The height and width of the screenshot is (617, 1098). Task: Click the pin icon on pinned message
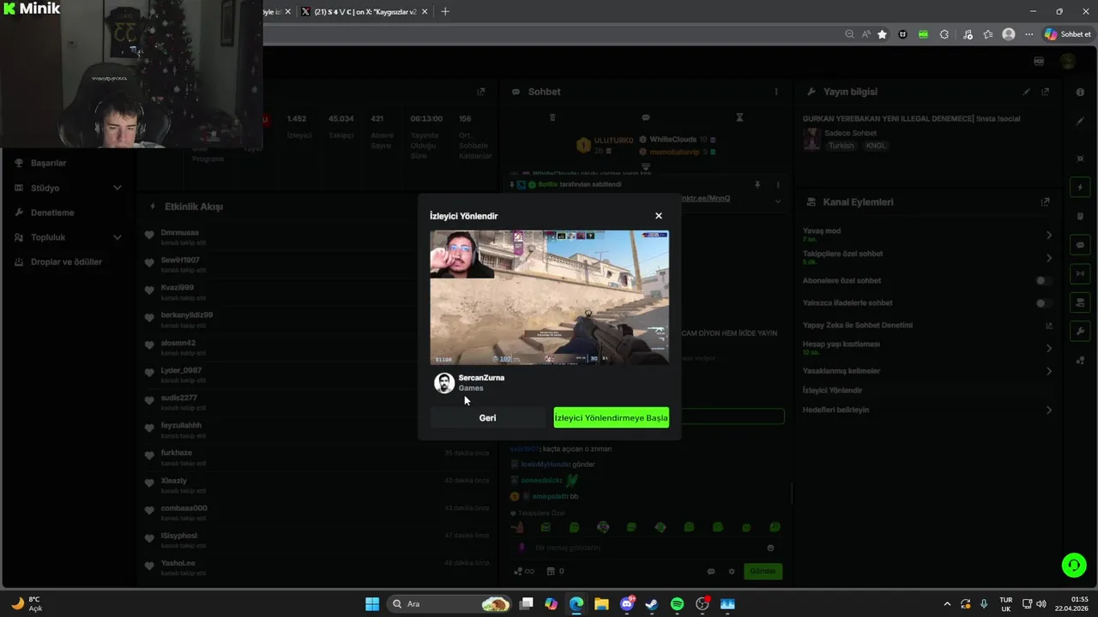[757, 184]
